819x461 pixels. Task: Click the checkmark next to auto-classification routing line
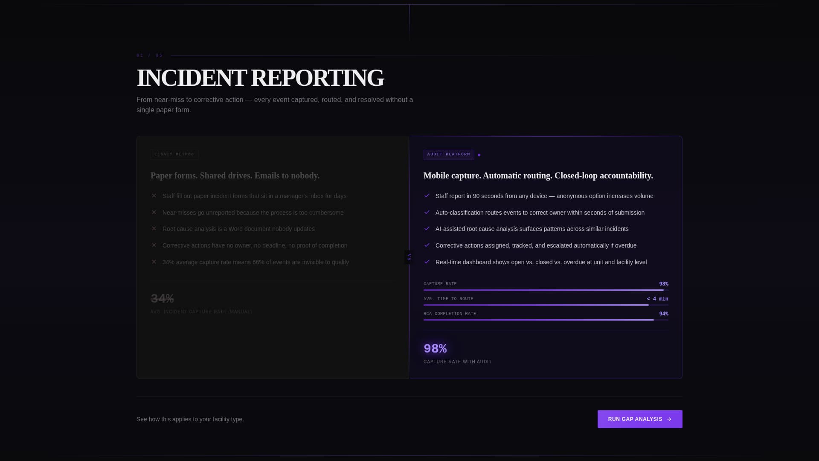pyautogui.click(x=427, y=212)
